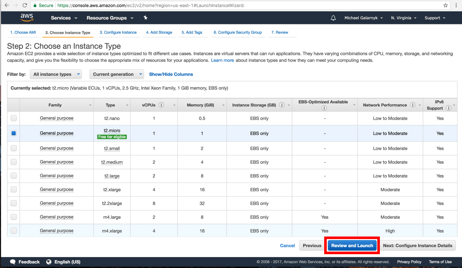This screenshot has height=268, width=462.
Task: Open Feedback via speech bubble icon
Action: click(x=13, y=262)
